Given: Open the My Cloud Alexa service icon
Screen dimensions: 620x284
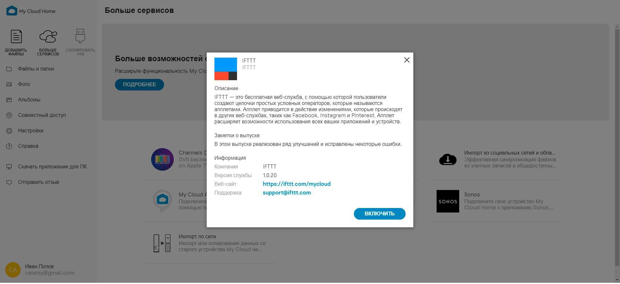Looking at the screenshot, I should 162,201.
